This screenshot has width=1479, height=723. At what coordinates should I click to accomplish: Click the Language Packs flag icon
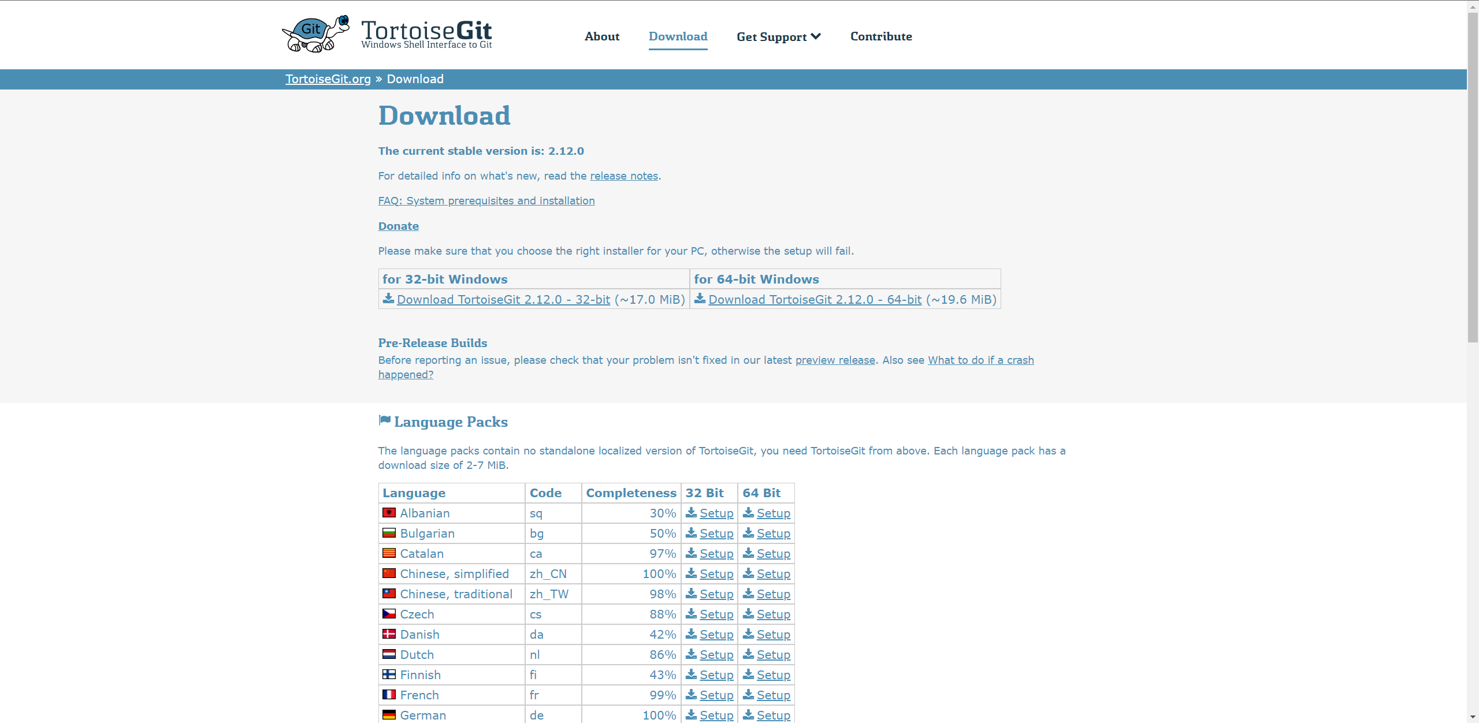tap(385, 420)
